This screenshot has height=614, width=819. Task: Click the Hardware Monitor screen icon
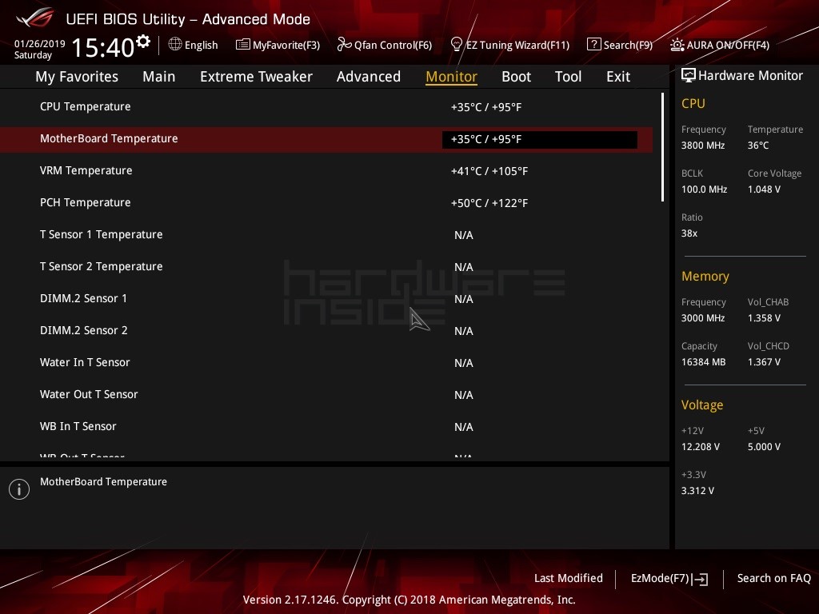pos(689,76)
